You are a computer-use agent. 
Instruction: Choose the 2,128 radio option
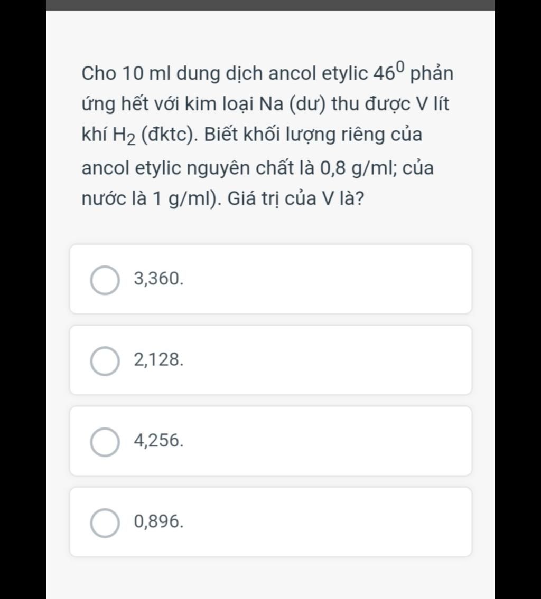105,361
